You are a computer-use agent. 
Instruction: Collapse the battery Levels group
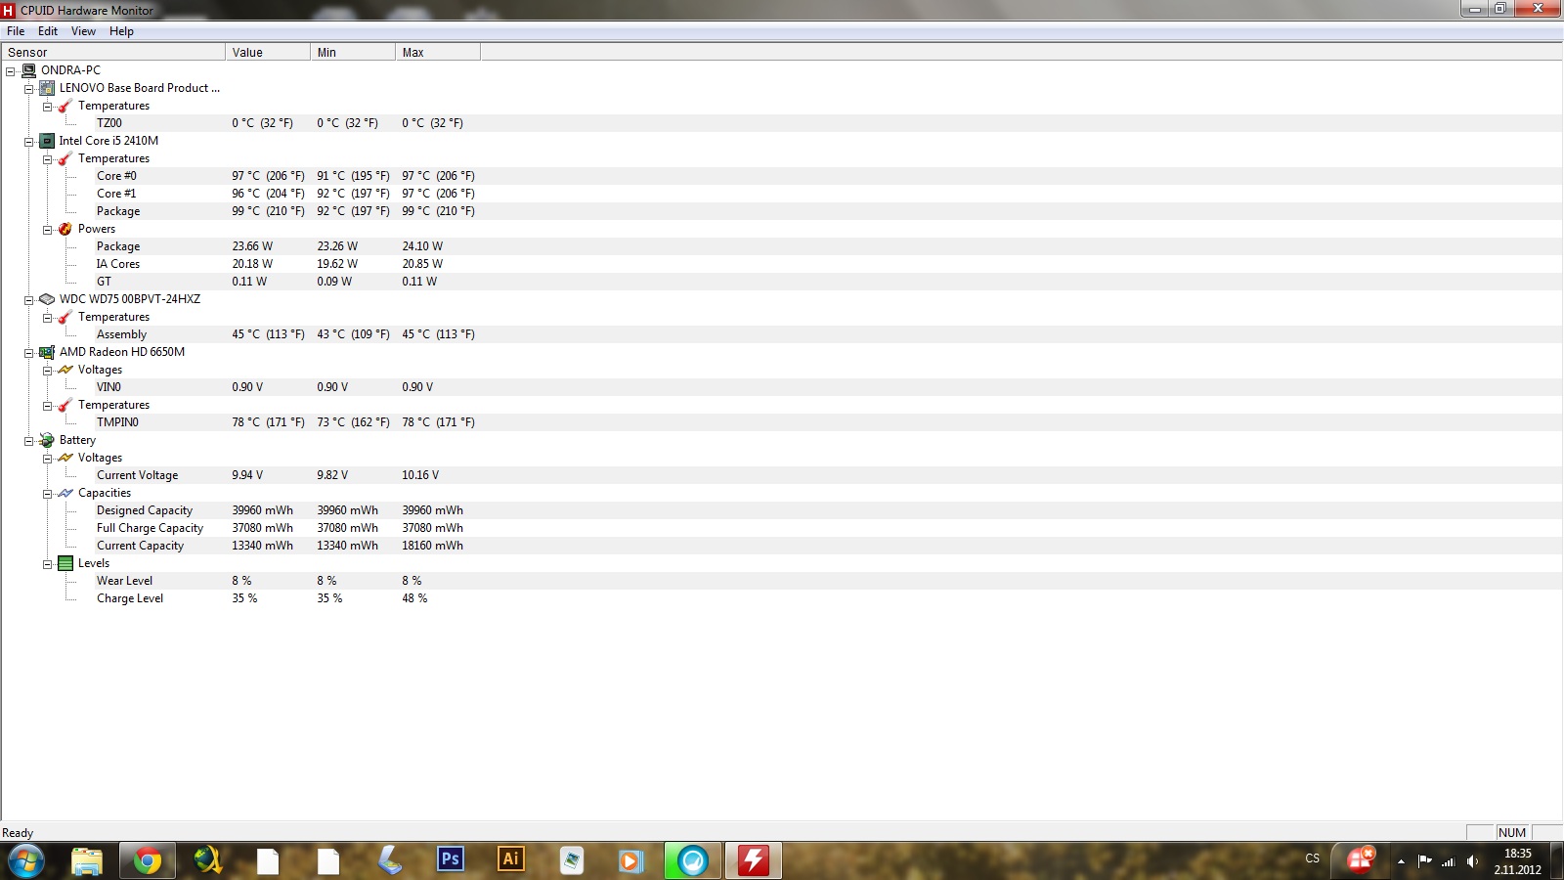tap(47, 564)
